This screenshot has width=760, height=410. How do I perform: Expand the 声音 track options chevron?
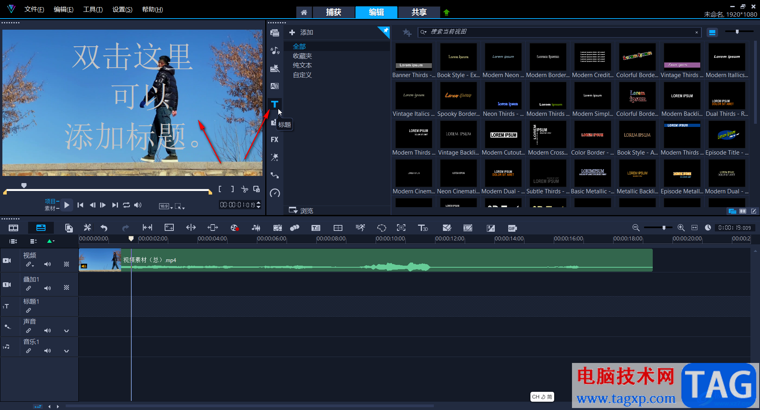[66, 331]
